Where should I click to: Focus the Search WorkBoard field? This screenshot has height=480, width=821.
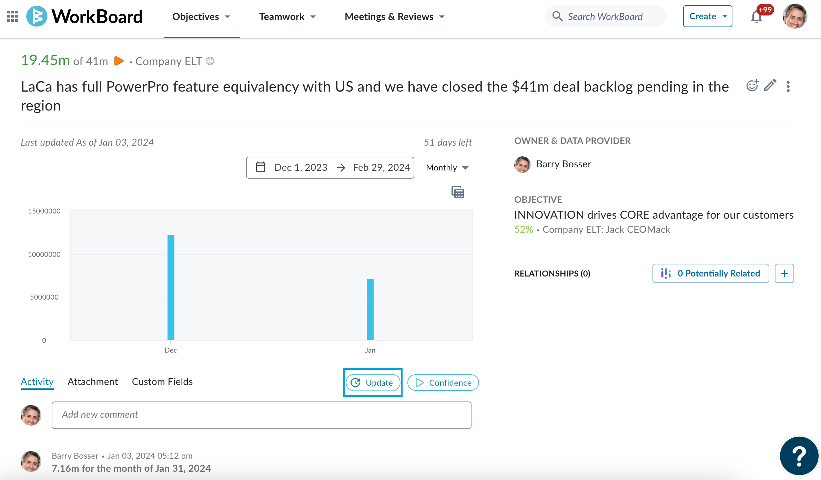click(x=606, y=16)
